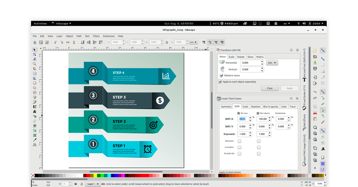The height and width of the screenshot is (187, 358).
Task: Select the Ellipse circle tool
Action: (x=35, y=83)
